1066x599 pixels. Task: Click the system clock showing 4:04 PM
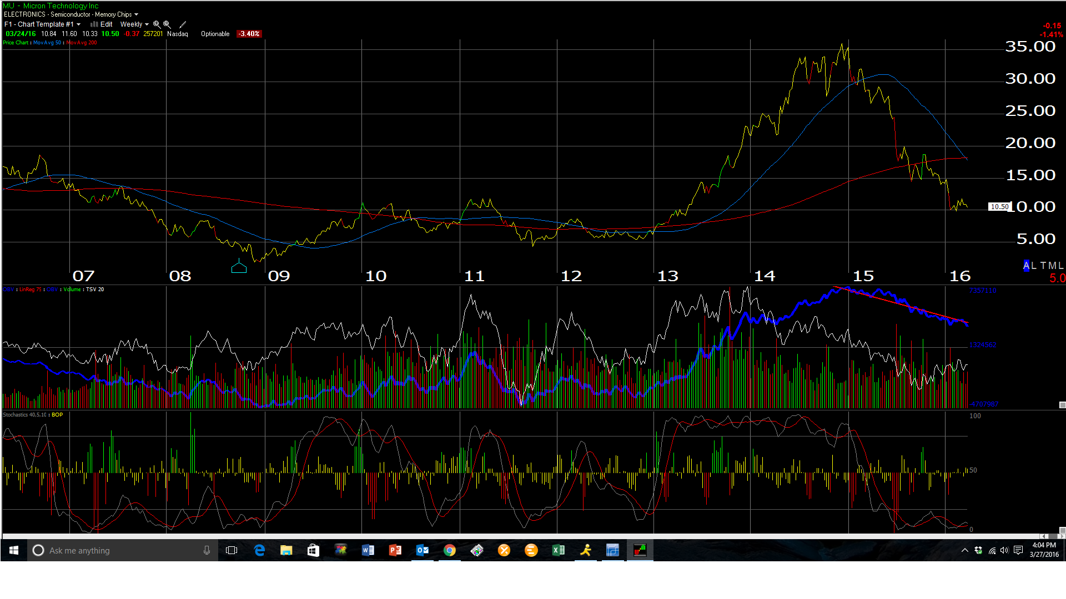click(1044, 550)
